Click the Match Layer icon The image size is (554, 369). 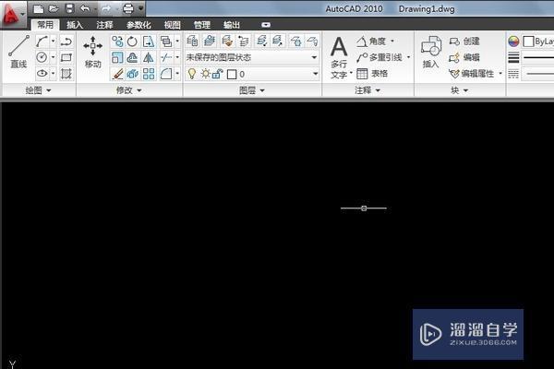click(x=227, y=41)
